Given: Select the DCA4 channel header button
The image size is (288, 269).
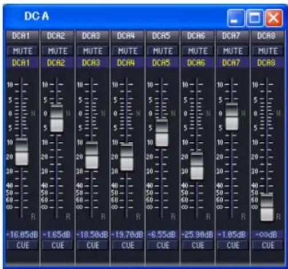Looking at the screenshot, I should tap(127, 36).
